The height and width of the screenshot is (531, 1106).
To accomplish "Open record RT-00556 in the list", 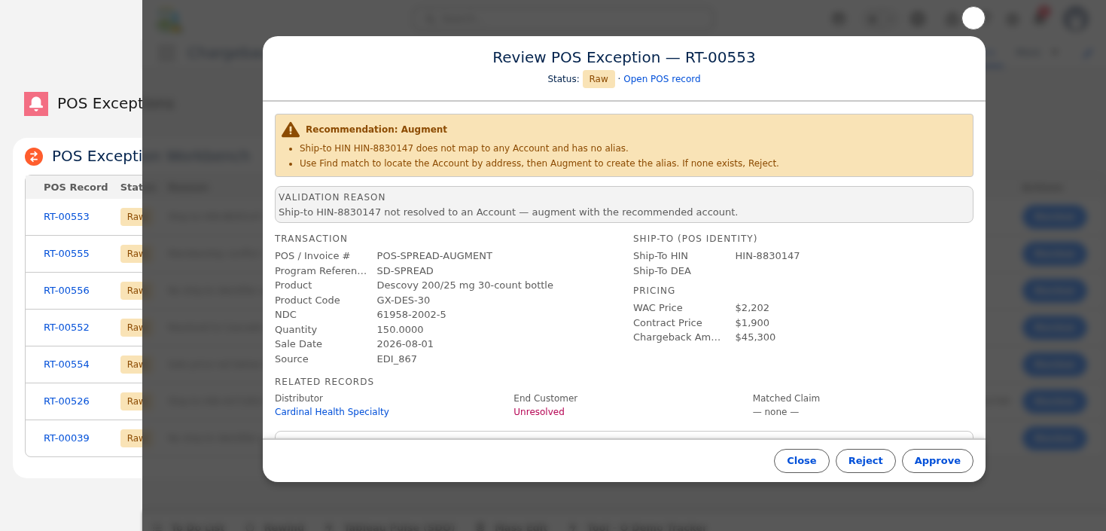I will [66, 291].
